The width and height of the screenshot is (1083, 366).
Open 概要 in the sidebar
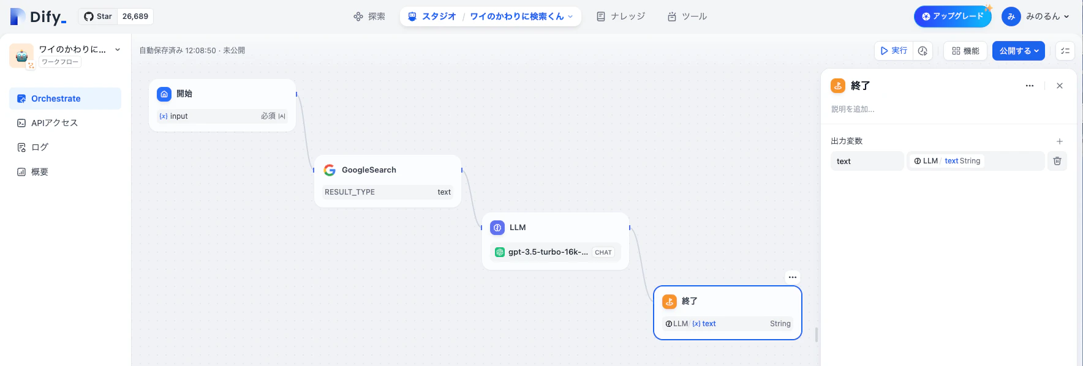pyautogui.click(x=65, y=172)
